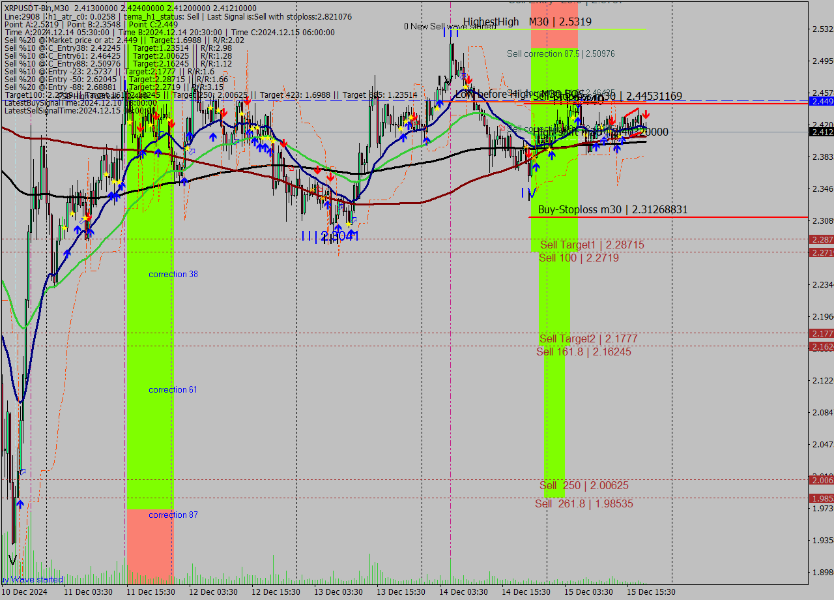Click the 'correction 38' zone label
834x600 pixels.
click(173, 274)
